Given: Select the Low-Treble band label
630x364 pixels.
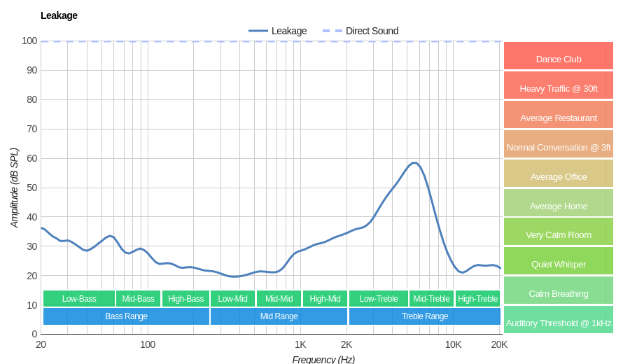Looking at the screenshot, I should 378,299.
